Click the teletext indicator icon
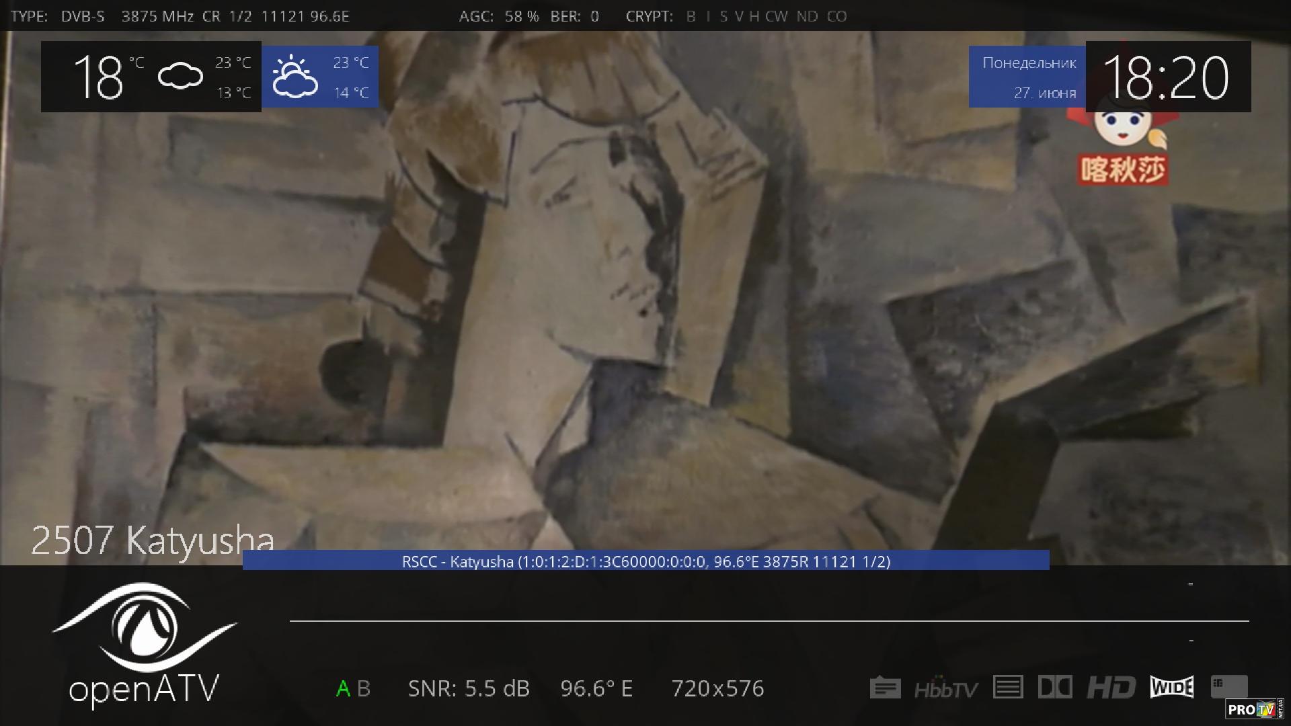This screenshot has width=1291, height=726. 1007,687
